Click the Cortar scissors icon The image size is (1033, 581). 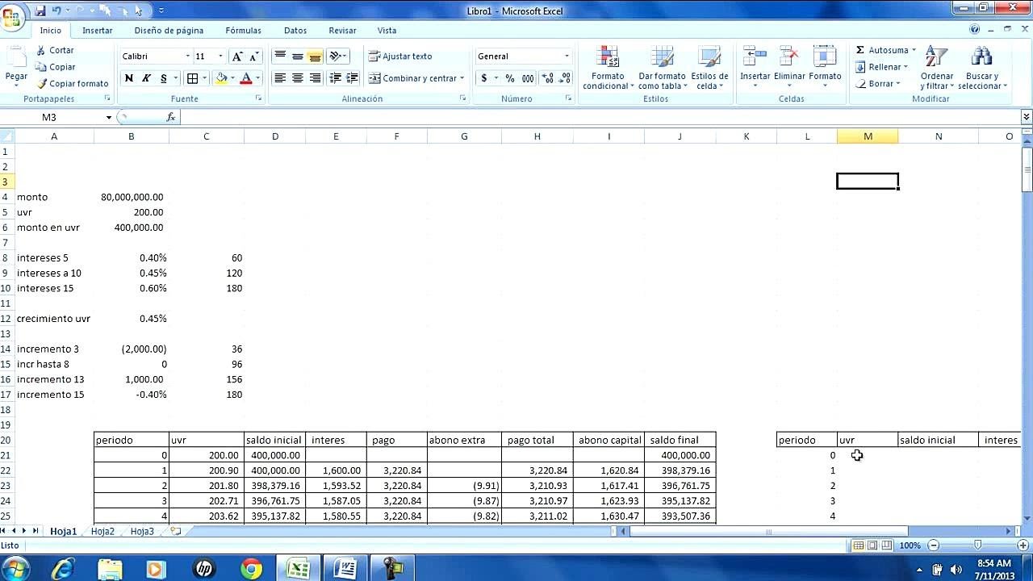pos(41,50)
